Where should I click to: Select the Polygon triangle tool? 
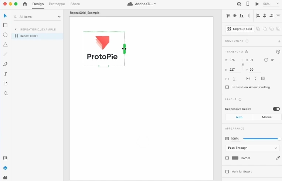[5, 44]
